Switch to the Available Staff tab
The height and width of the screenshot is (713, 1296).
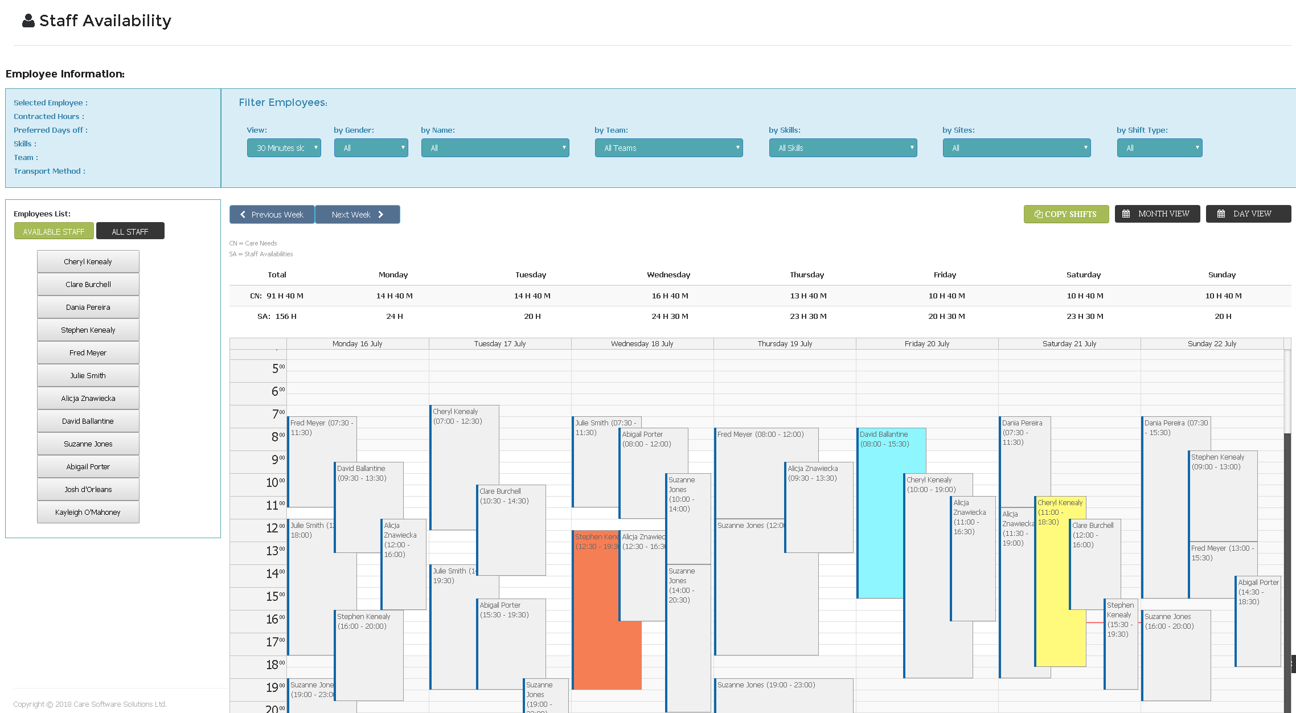coord(54,231)
